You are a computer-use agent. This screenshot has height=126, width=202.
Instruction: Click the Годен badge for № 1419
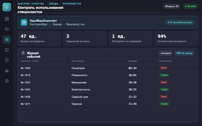(164, 75)
